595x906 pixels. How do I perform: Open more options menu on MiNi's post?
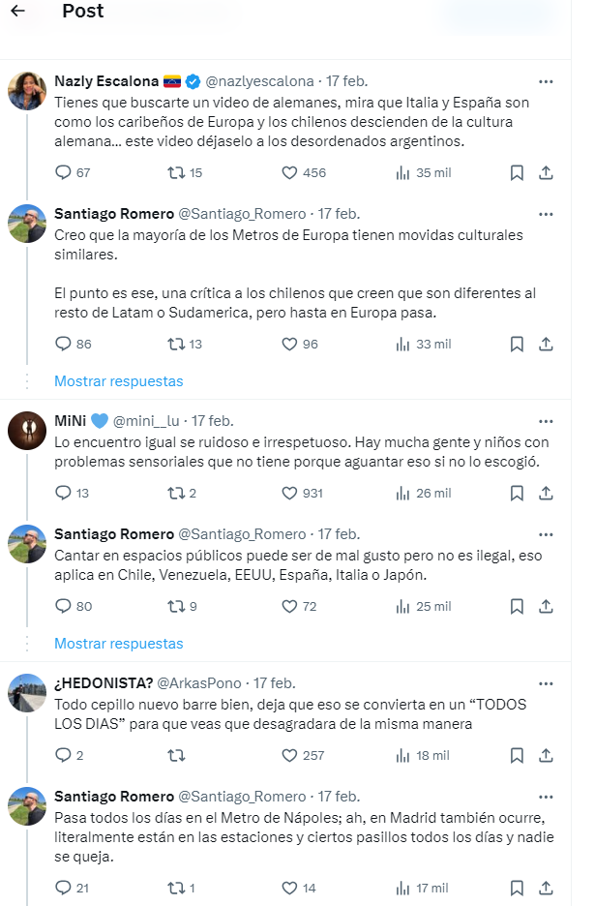[x=546, y=421]
